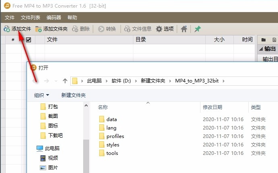This screenshot has height=173, width=278.
Task: Click the home icon in the toolbar
Action: 184,29
